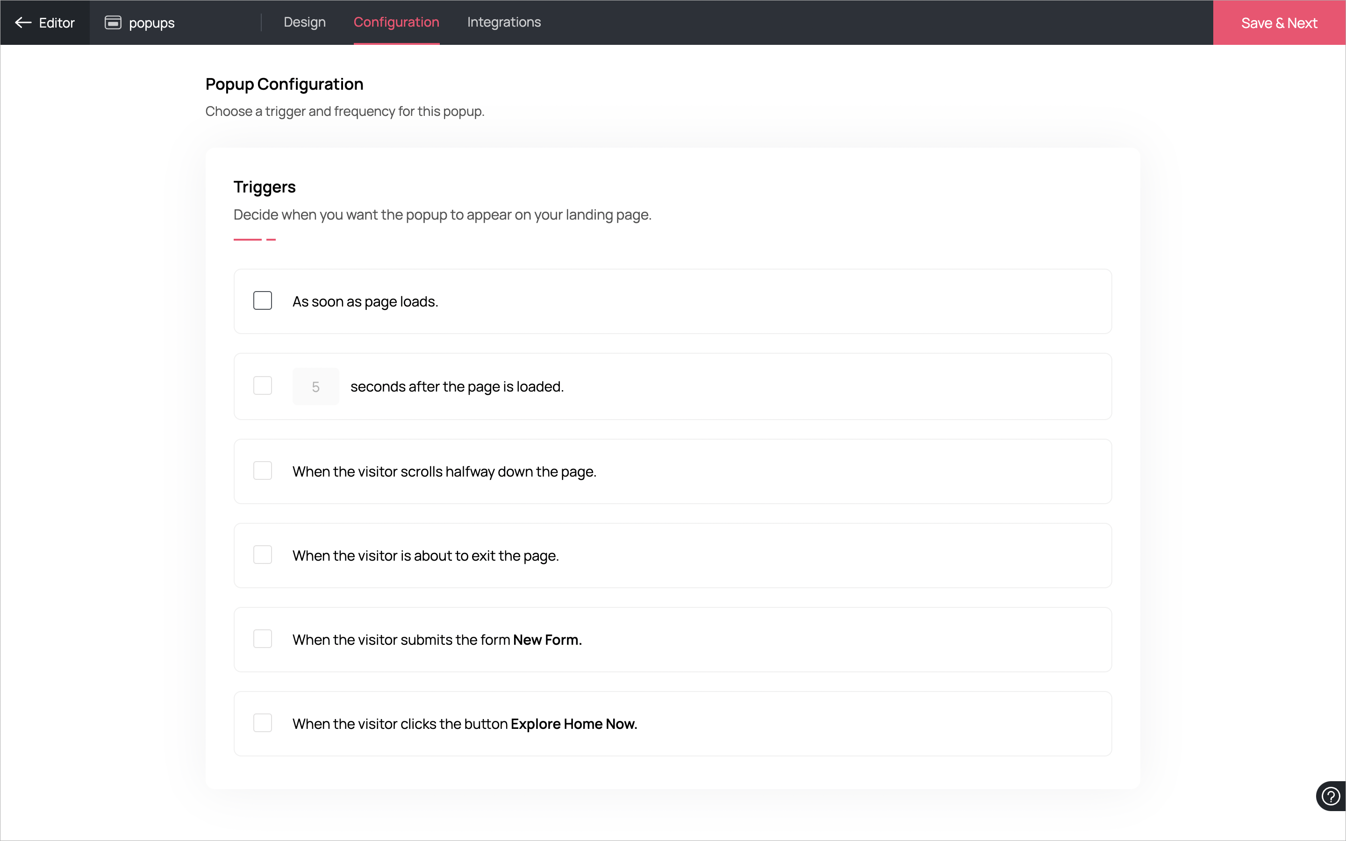Viewport: 1346px width, 841px height.
Task: Go back to Editor
Action: tap(56, 23)
